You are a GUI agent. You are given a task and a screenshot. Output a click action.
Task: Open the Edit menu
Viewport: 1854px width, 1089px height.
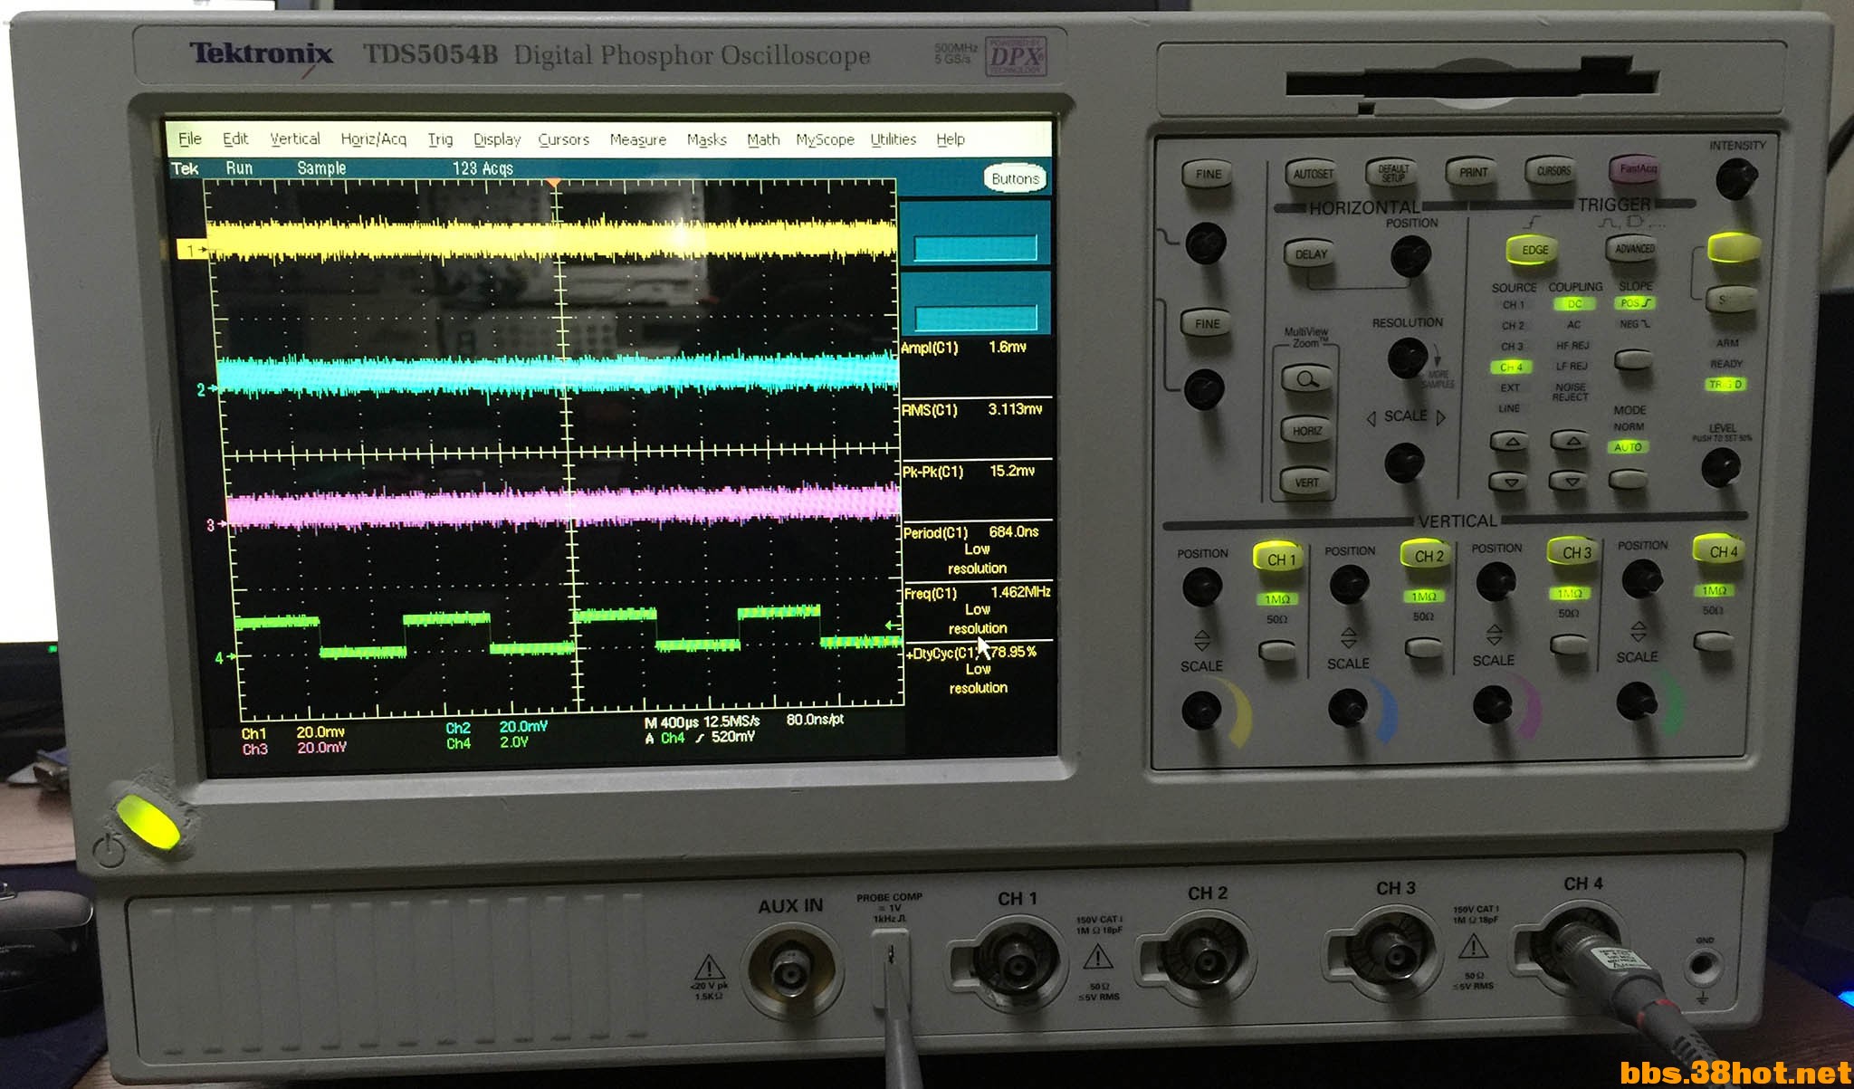235,139
